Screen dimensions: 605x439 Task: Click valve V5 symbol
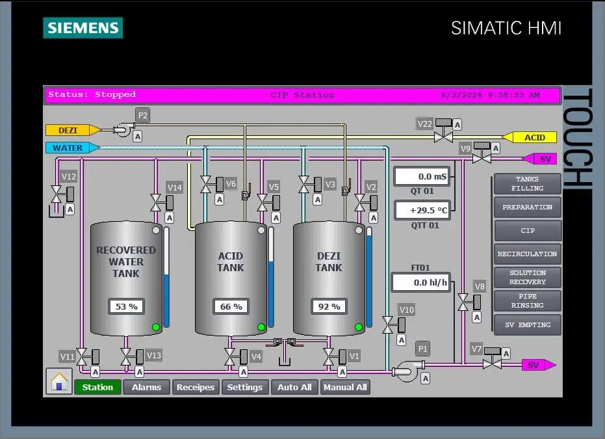(268, 203)
